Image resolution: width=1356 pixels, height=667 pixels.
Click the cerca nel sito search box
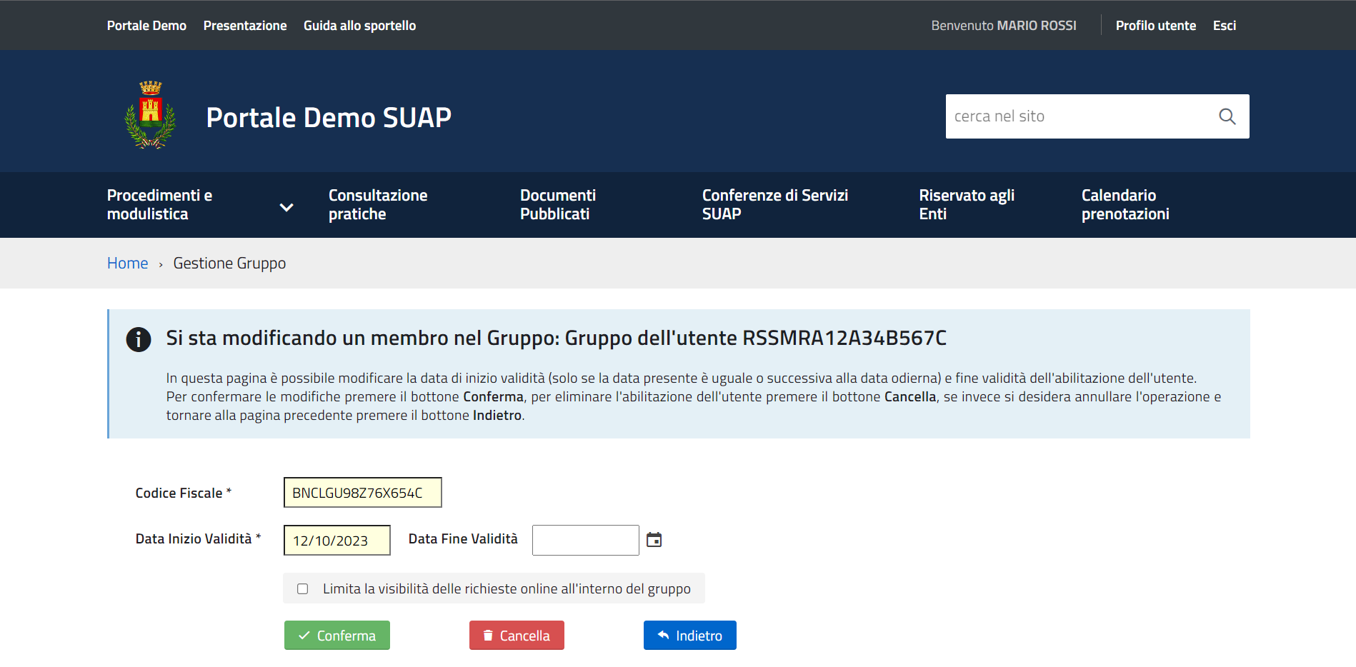click(1079, 116)
